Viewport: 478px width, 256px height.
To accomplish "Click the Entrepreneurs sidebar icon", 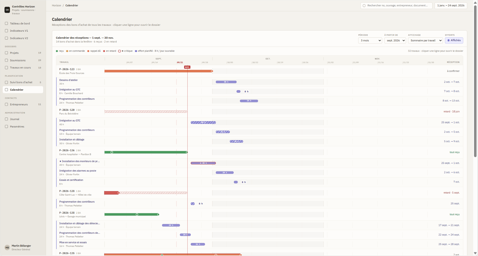I will point(6,104).
